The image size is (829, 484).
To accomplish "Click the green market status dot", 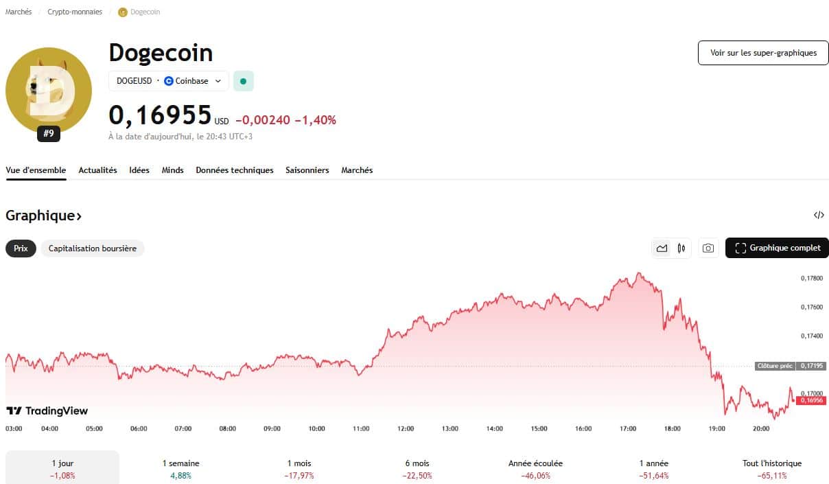I will 243,80.
